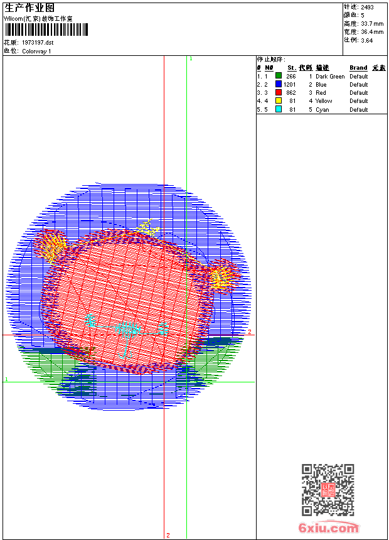389x540 pixels.
Task: Select the file name 1973197.dst
Action: coord(38,43)
